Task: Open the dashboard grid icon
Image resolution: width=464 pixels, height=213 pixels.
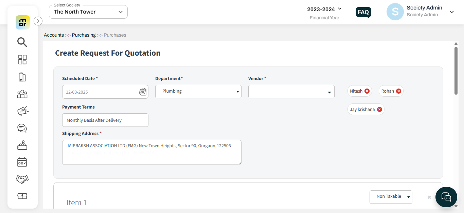Action: [22, 60]
